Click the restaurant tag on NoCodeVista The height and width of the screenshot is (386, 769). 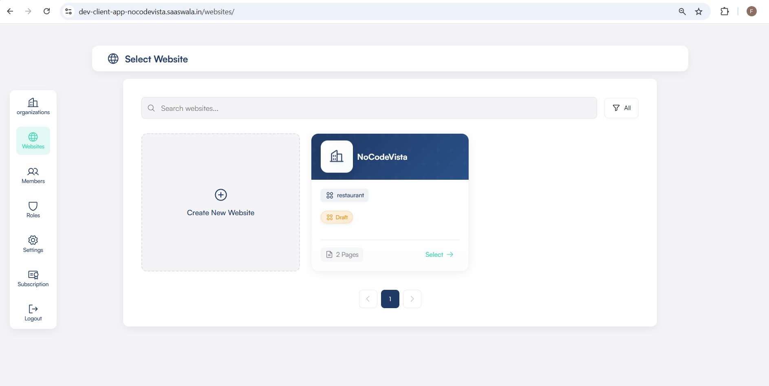[345, 195]
